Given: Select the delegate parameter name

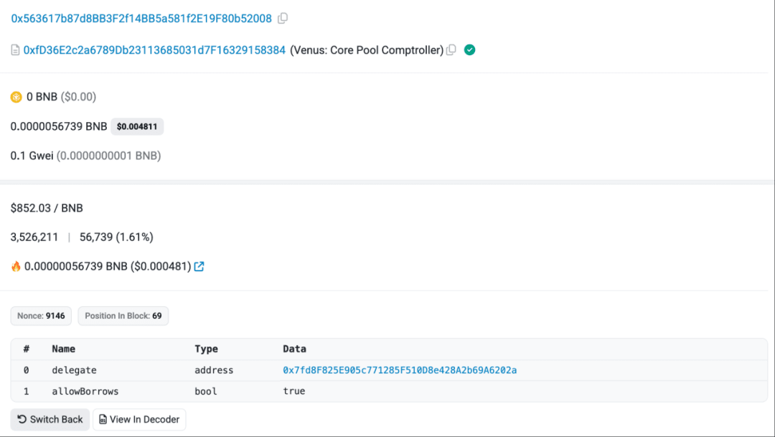Looking at the screenshot, I should pos(74,370).
